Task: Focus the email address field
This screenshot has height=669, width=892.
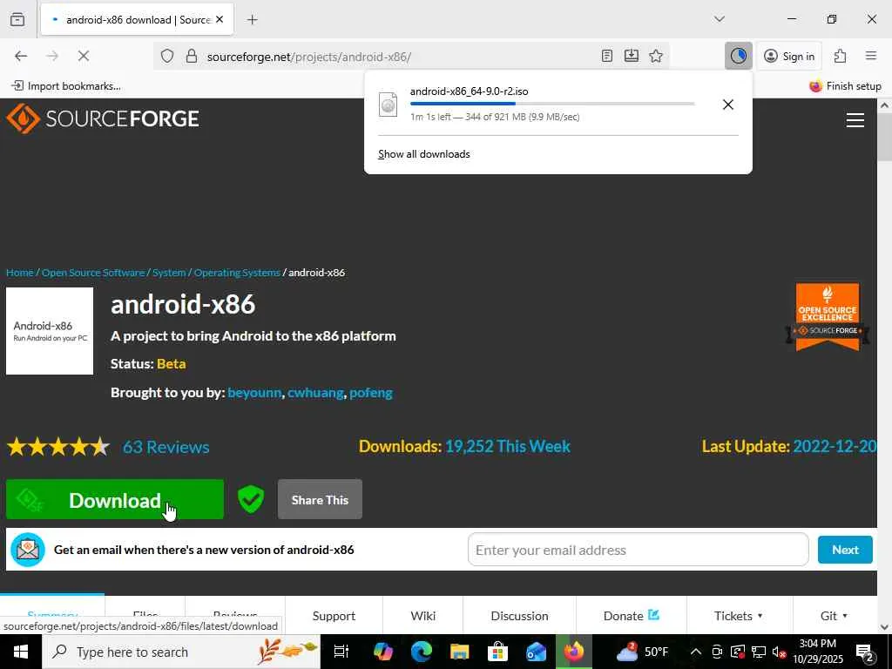Action: (638, 551)
